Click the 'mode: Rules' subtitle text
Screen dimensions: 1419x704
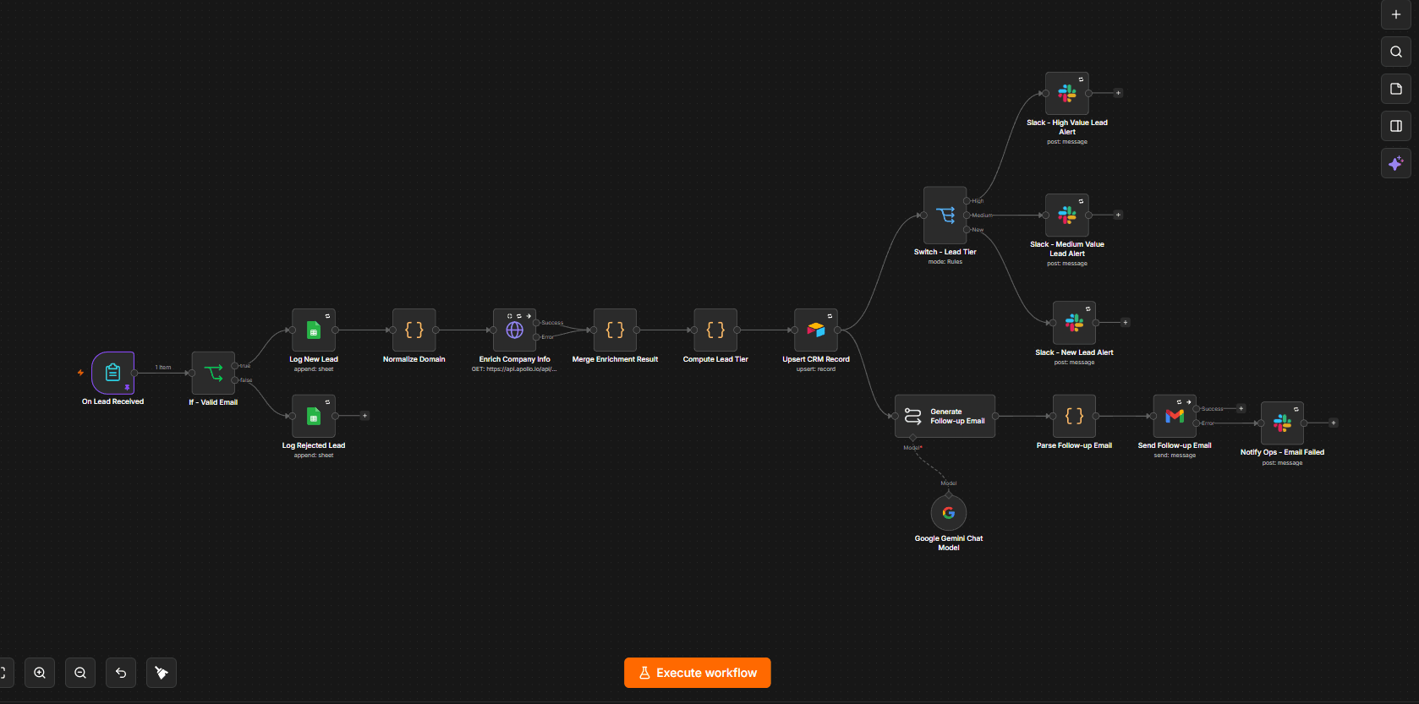tap(945, 262)
